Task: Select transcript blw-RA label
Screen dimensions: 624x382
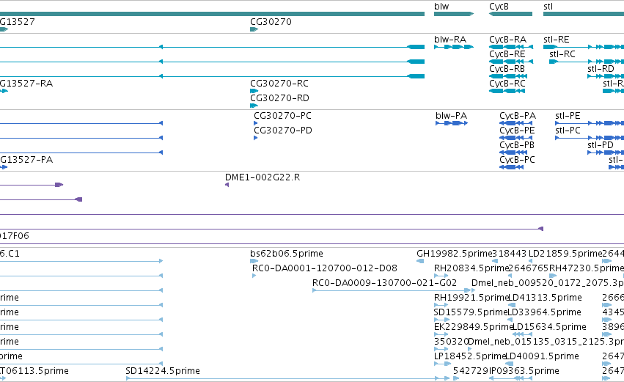Action: (x=450, y=40)
